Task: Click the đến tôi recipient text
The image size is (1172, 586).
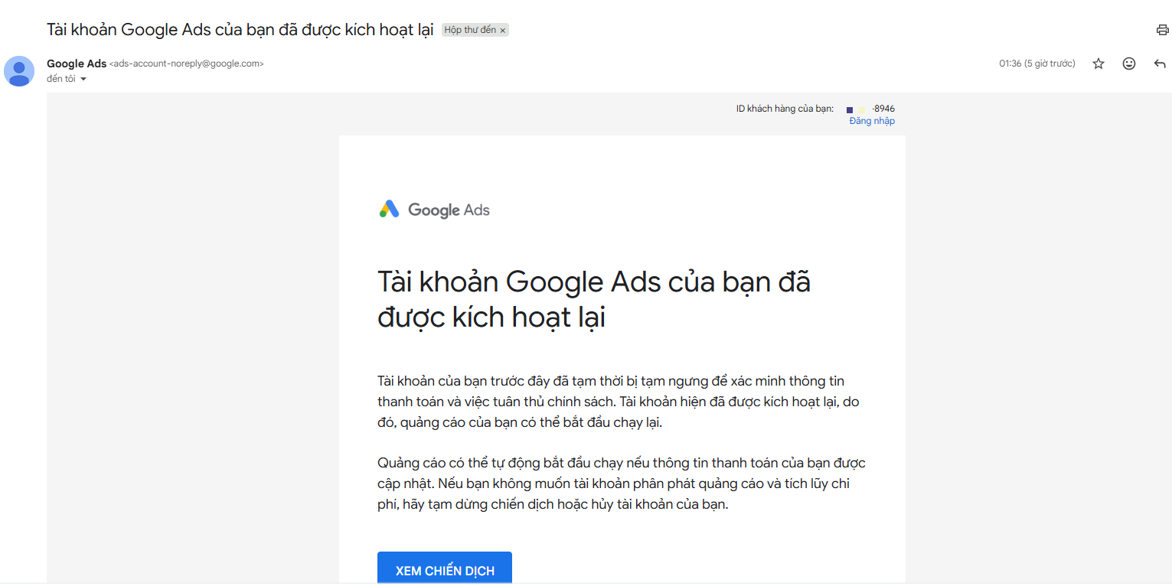Action: click(61, 80)
